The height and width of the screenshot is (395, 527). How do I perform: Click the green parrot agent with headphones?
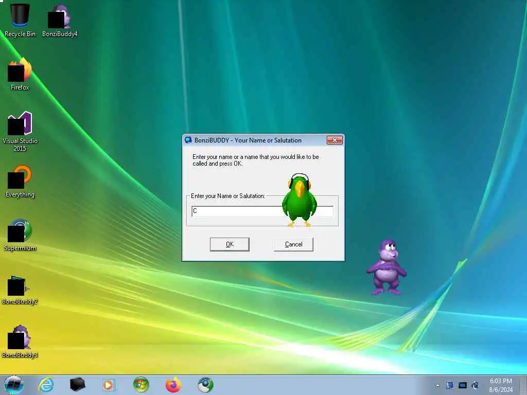click(x=299, y=200)
